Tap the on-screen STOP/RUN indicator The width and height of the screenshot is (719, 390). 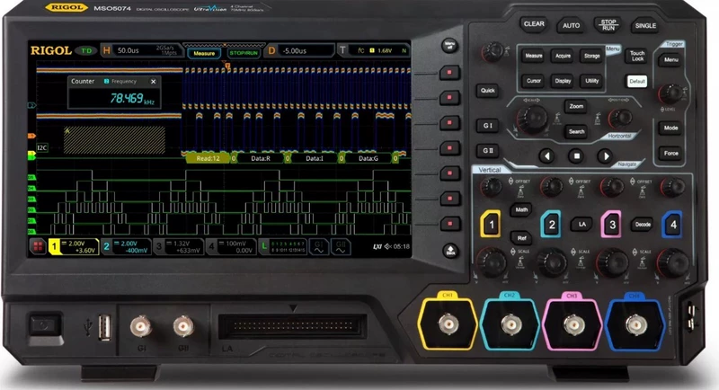pos(243,53)
